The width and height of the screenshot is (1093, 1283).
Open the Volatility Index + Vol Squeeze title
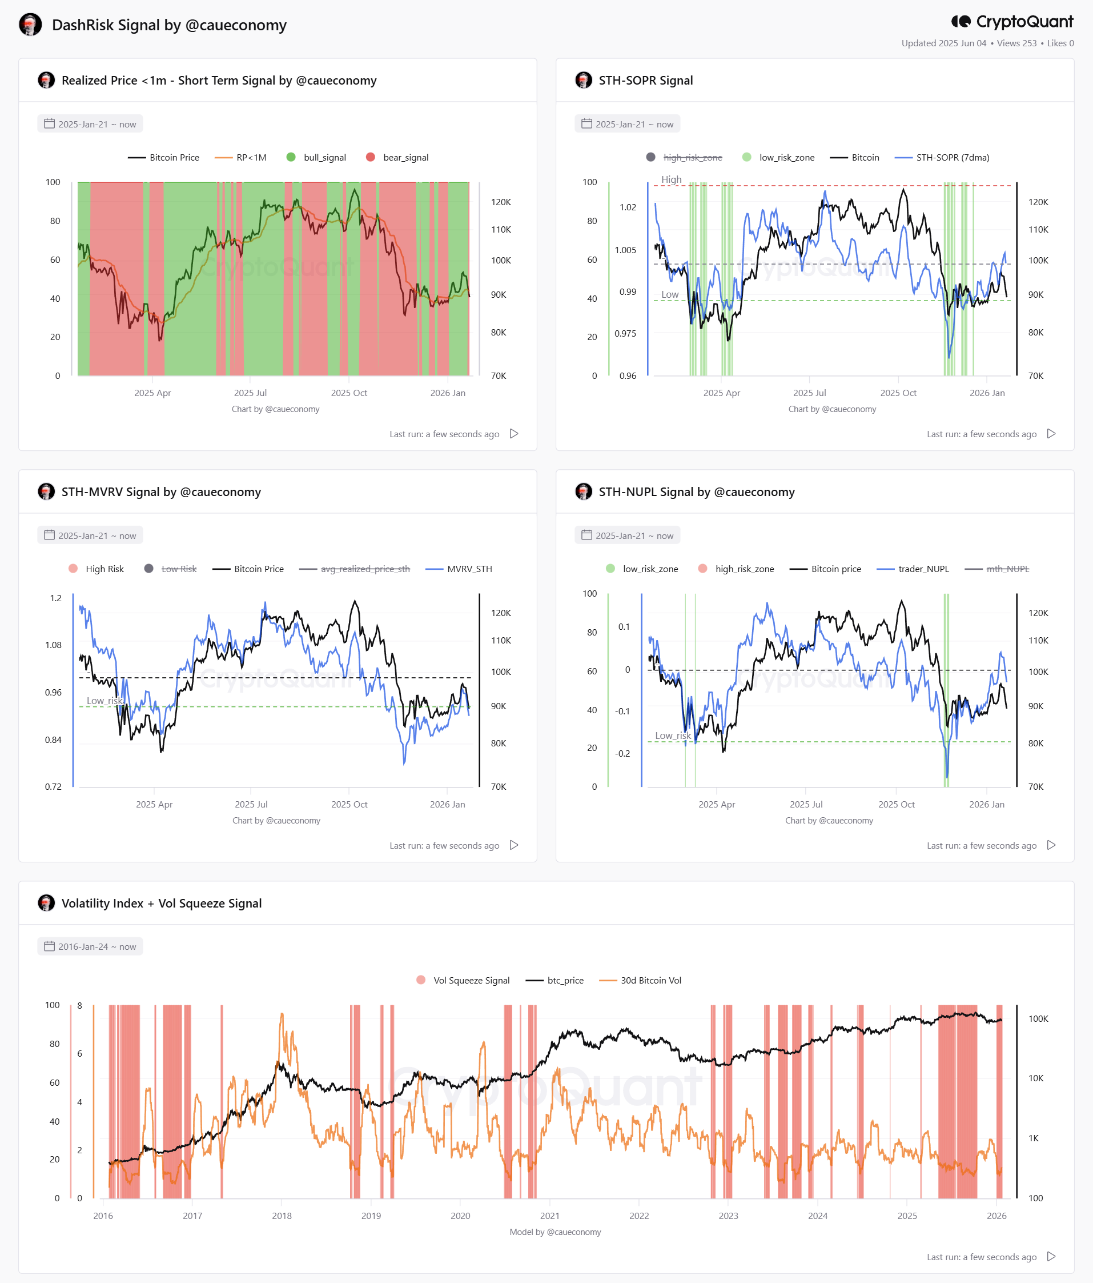(162, 903)
